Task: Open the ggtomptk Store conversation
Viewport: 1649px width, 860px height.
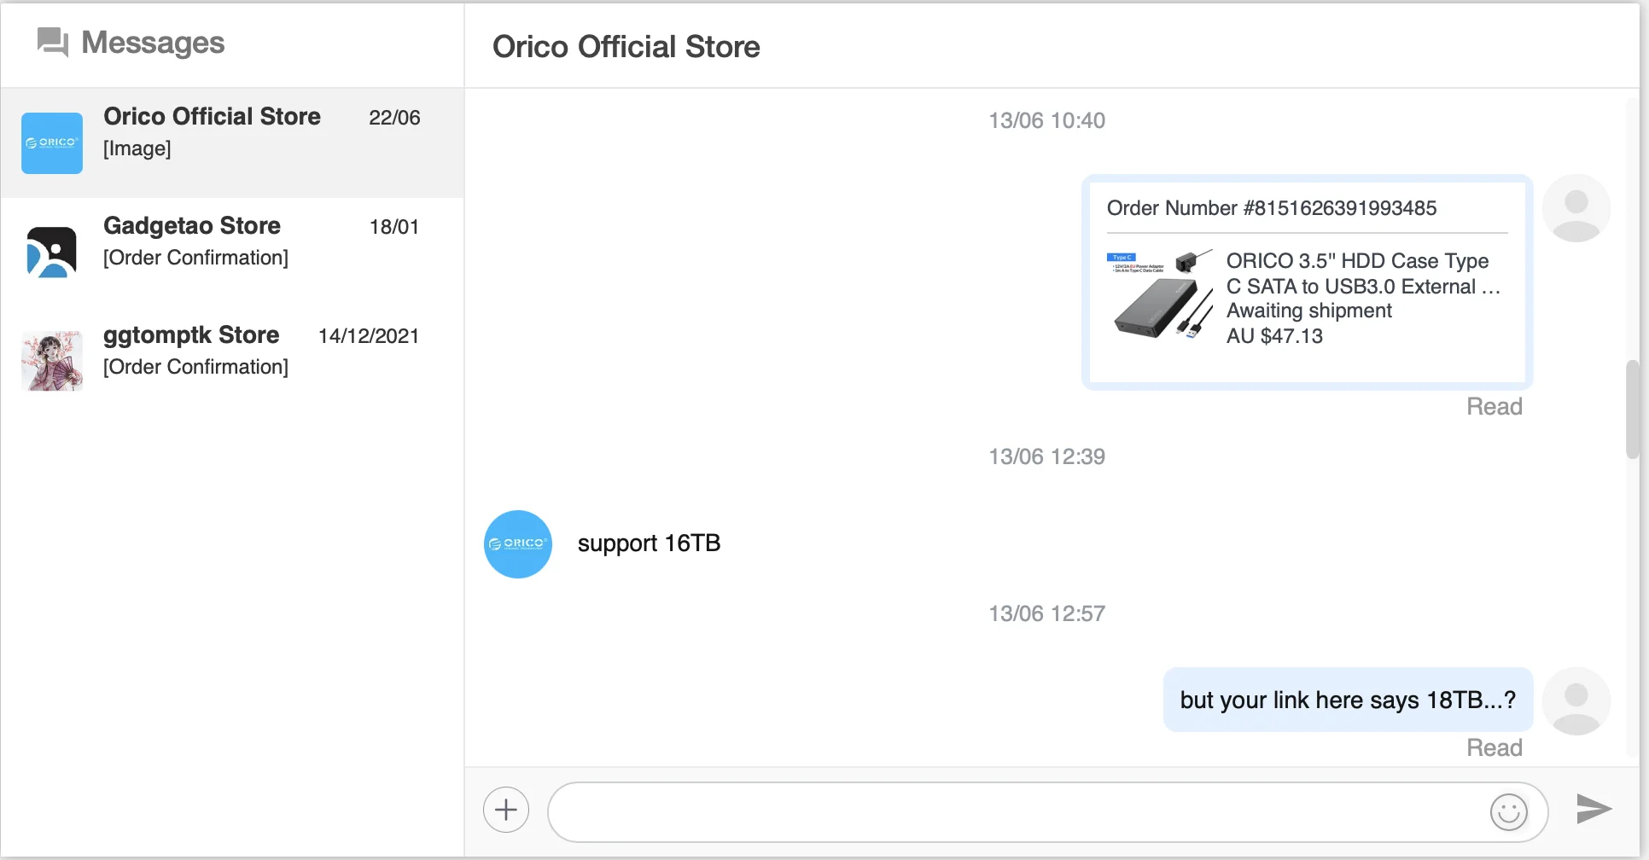Action: [232, 361]
